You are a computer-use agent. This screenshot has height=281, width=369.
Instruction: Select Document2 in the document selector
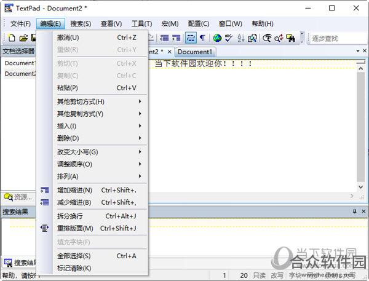[x=20, y=74]
